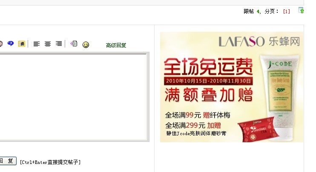Click the insert image icon with yellow border
The image size is (316, 172).
[x=22, y=44]
